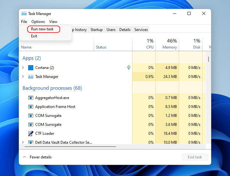Maximize the Task Manager window
Image resolution: width=230 pixels, height=176 pixels.
[x=189, y=14]
